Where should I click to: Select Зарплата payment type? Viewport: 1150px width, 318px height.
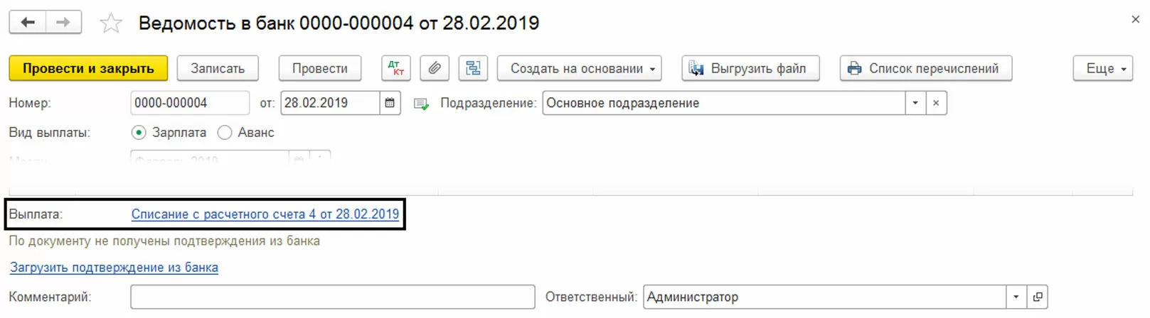click(x=139, y=133)
